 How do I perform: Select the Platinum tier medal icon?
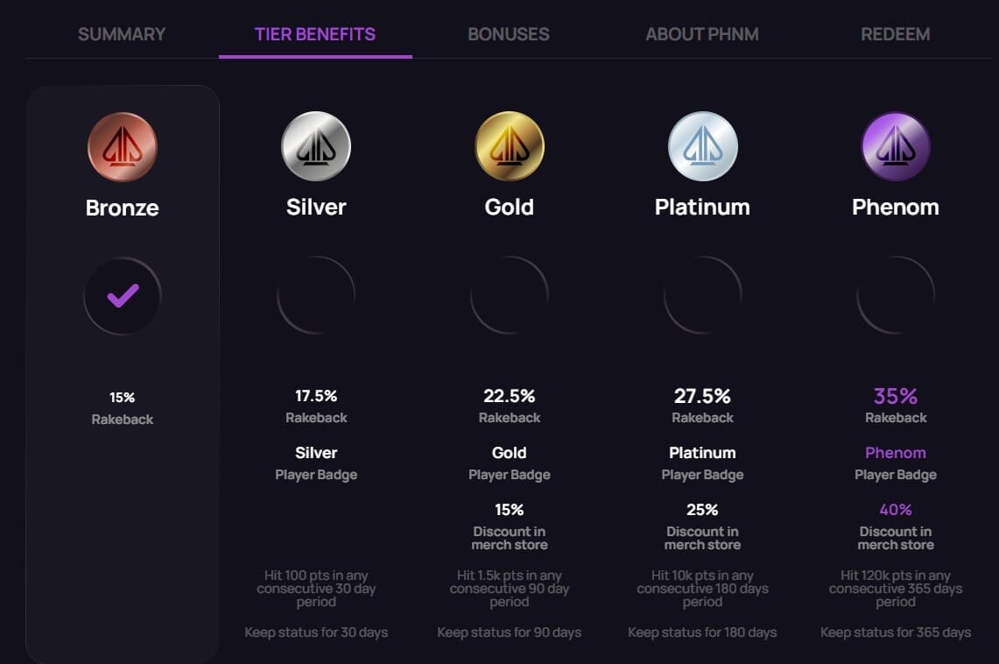pyautogui.click(x=702, y=145)
